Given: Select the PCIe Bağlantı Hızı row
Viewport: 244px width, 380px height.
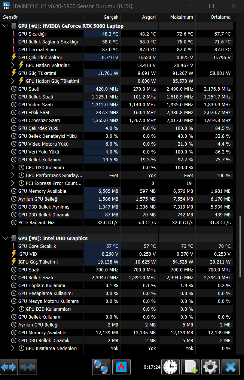Looking at the screenshot, I should click(121, 222).
